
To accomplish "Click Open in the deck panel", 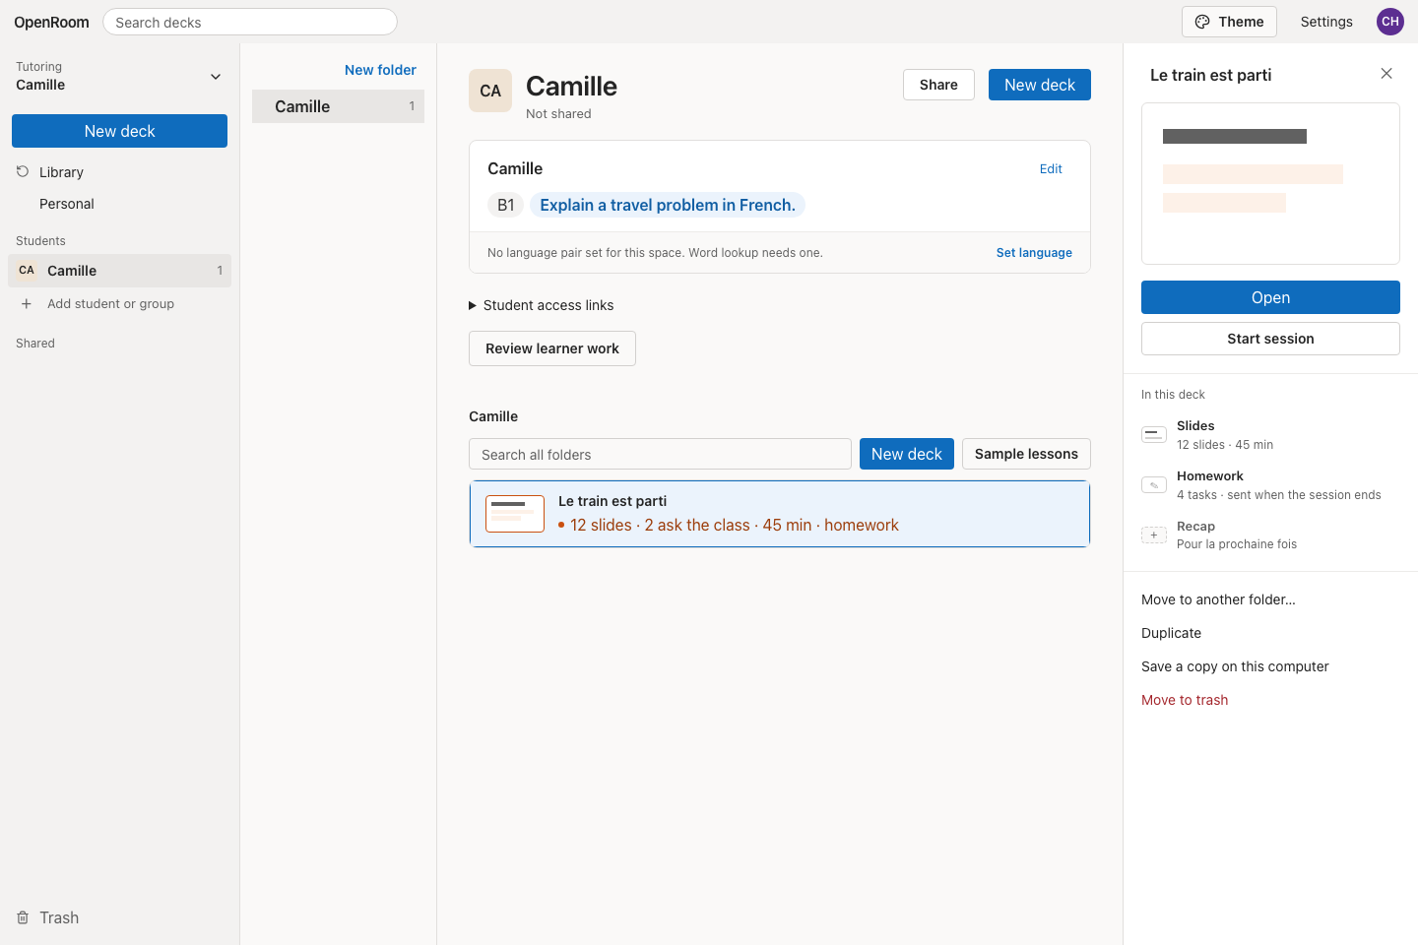I will pos(1270,297).
